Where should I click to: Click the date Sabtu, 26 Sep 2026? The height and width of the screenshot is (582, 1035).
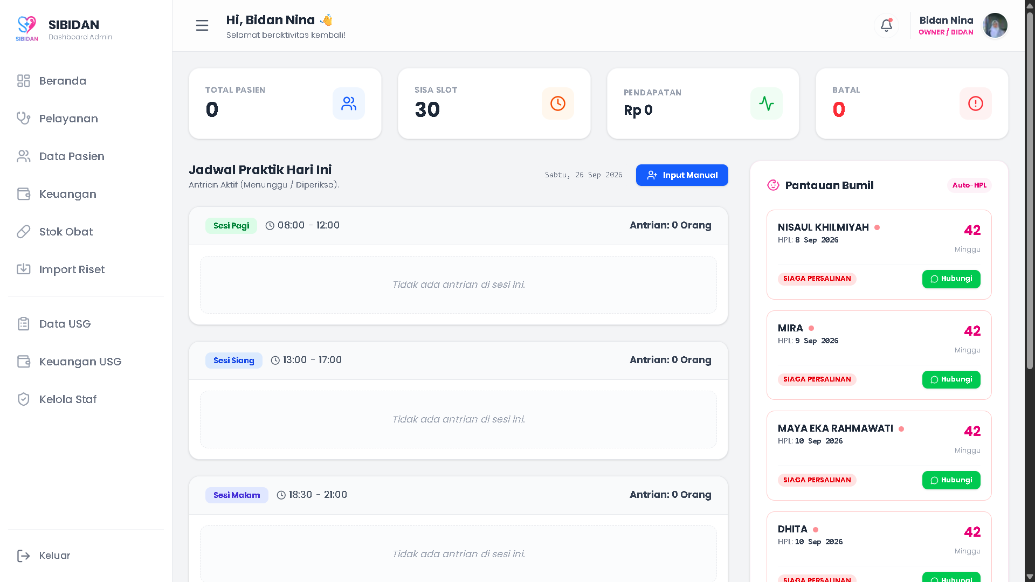tap(583, 175)
